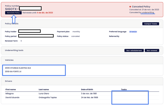
Task: Click the Underwriting tools section heading
Action: pos(14,50)
